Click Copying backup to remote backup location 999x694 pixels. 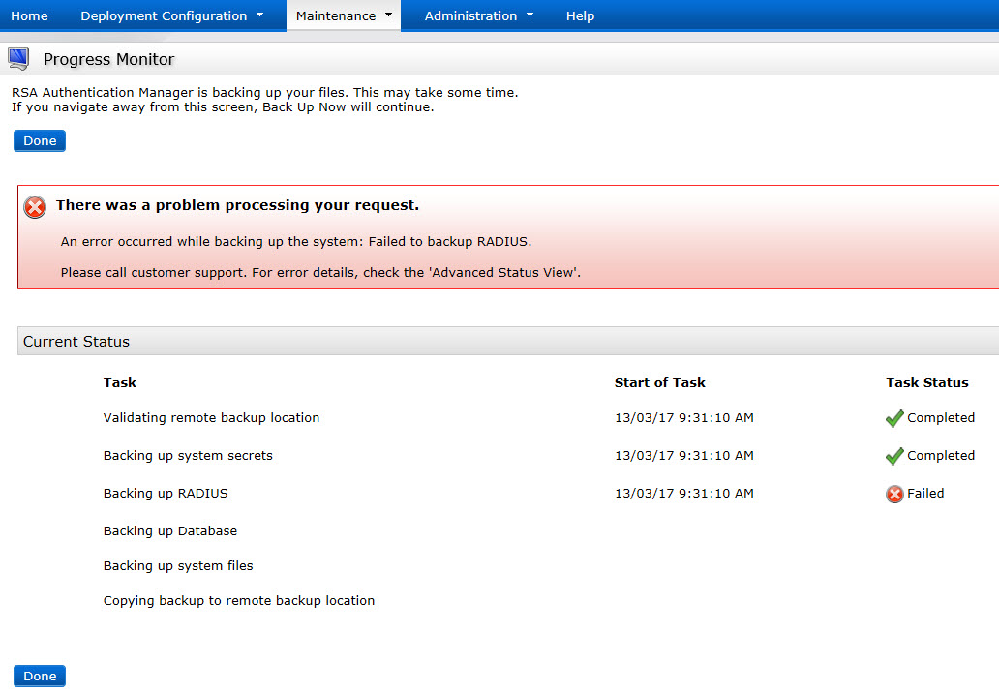pyautogui.click(x=239, y=600)
